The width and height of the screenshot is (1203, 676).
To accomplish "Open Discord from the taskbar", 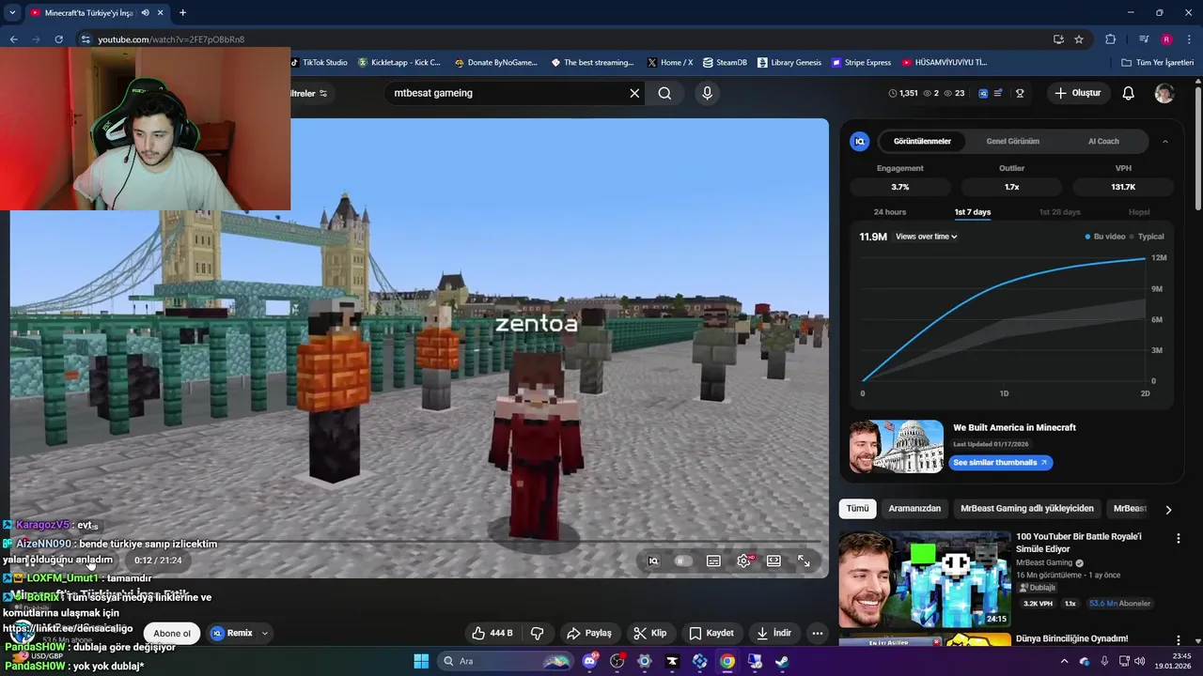I will [x=590, y=661].
